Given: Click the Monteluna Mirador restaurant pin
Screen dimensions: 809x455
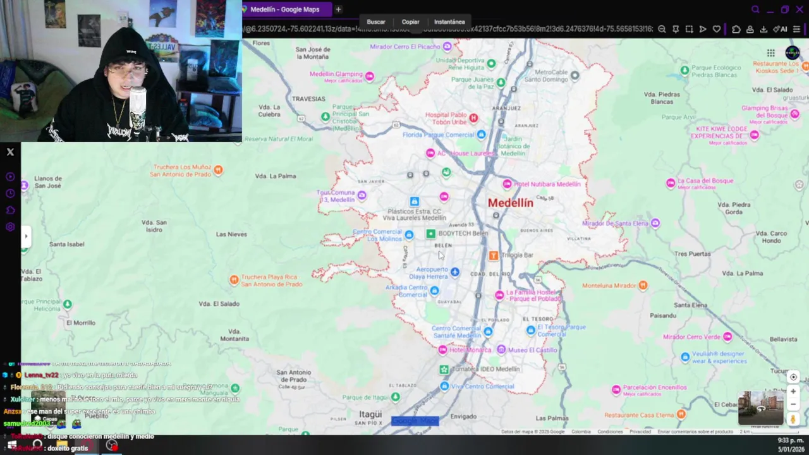Looking at the screenshot, I should tap(643, 286).
